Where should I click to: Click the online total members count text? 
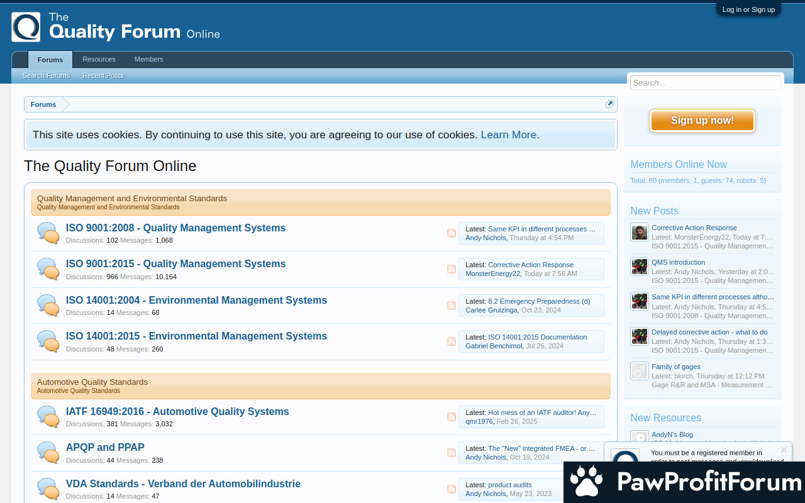(x=698, y=180)
